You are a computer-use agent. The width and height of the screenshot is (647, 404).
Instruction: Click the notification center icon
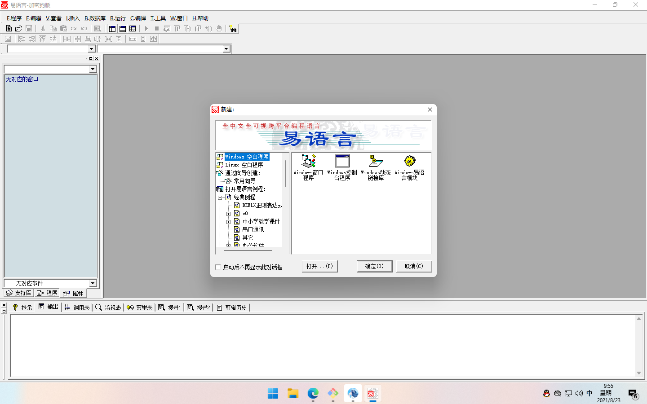(633, 394)
